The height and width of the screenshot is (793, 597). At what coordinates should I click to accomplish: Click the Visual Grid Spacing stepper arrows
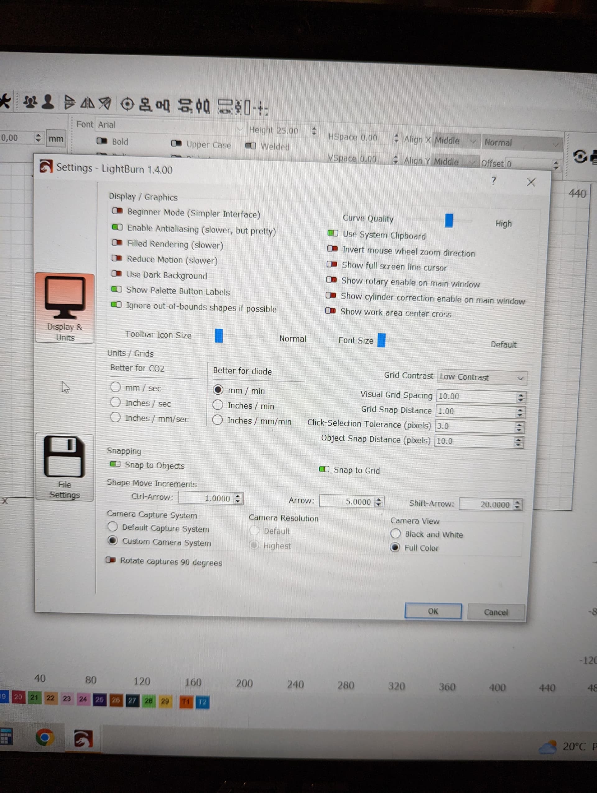point(521,397)
